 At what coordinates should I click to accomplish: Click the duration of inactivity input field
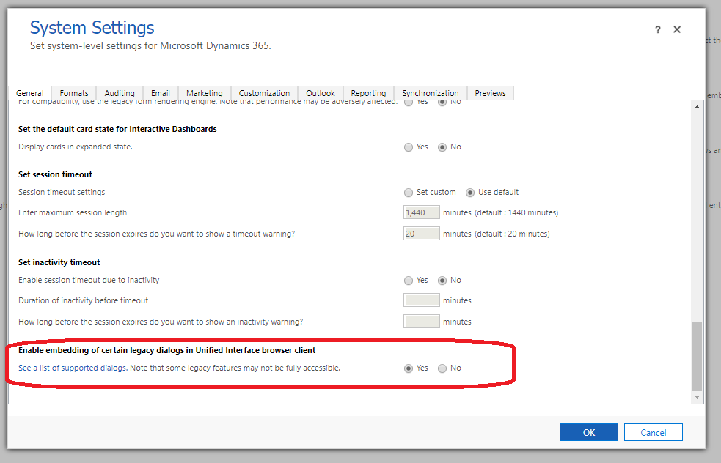coord(421,300)
